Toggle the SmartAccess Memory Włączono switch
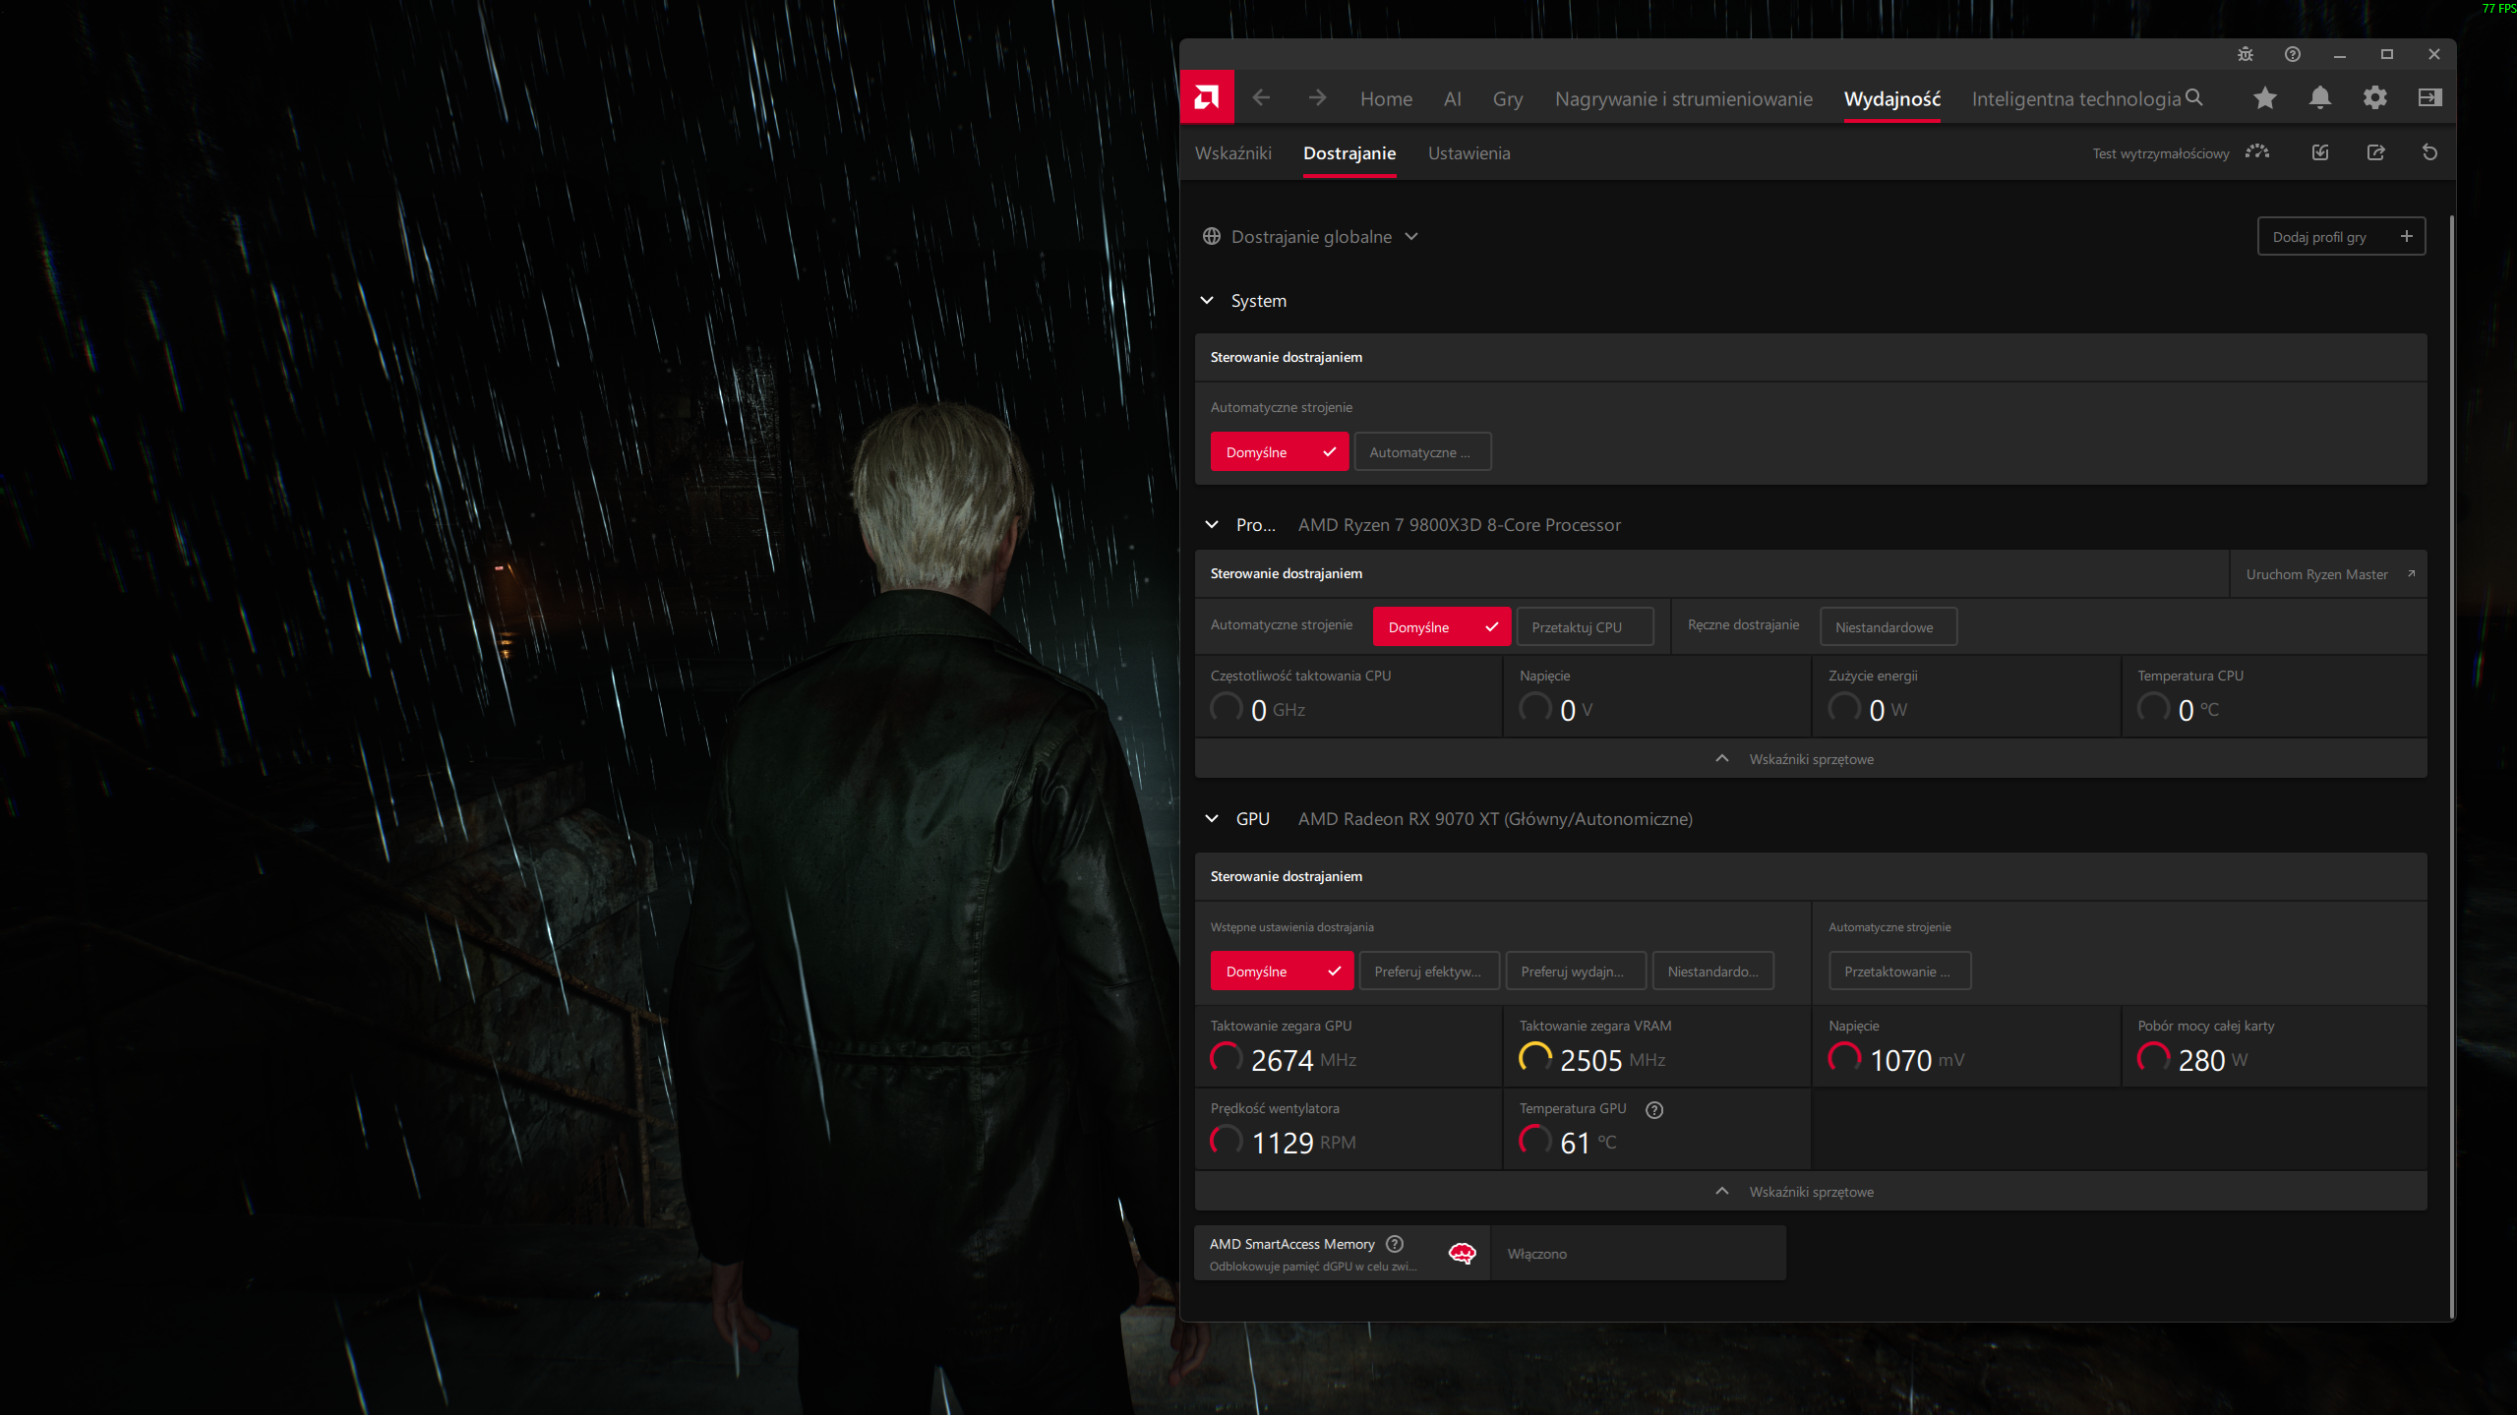2517x1415 pixels. pyautogui.click(x=1639, y=1254)
